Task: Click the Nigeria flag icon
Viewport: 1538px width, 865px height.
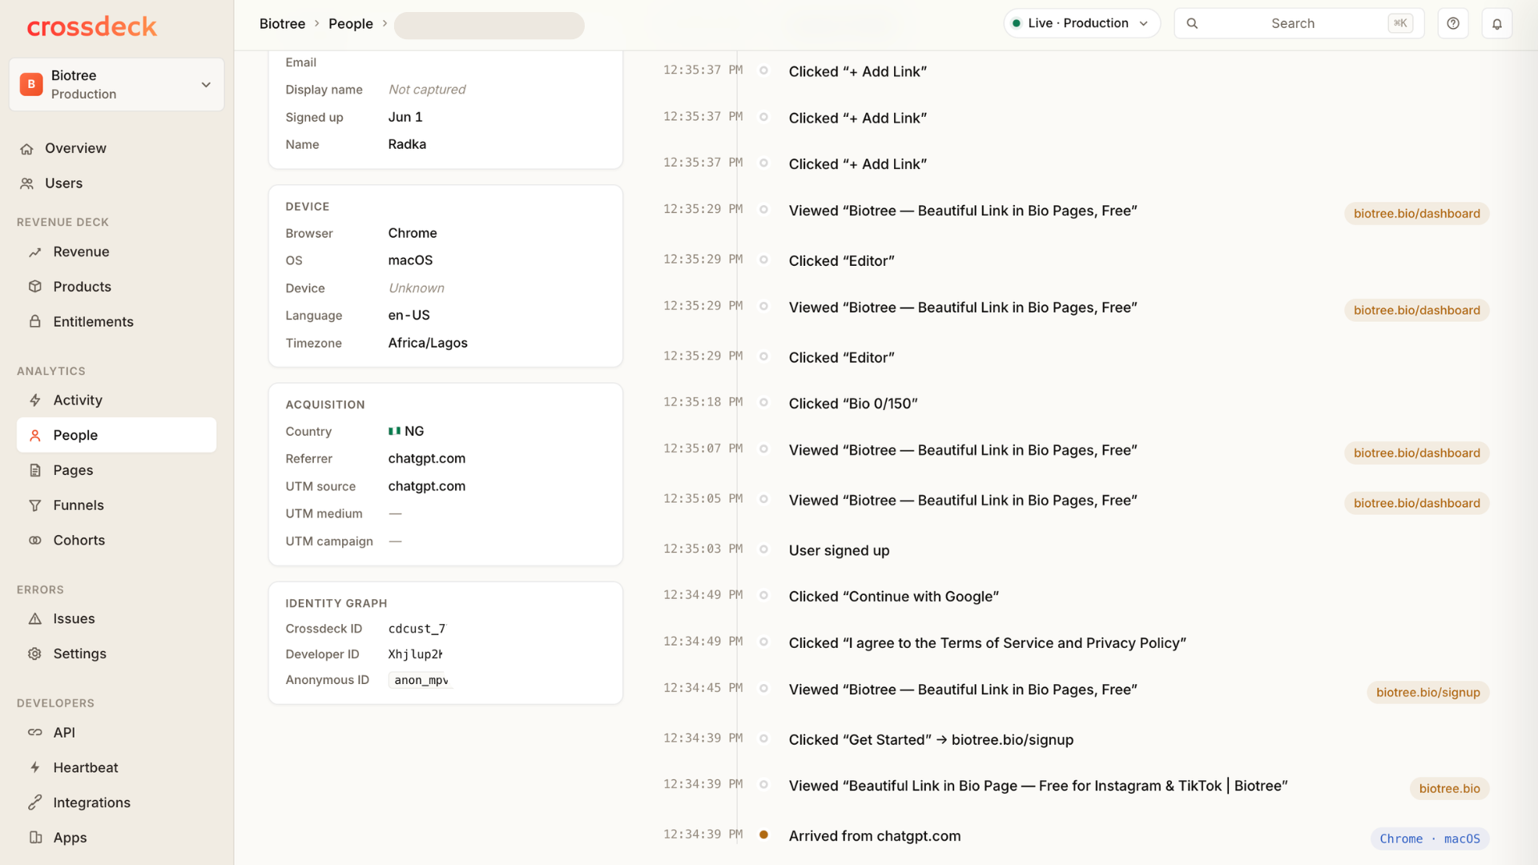Action: (x=395, y=431)
